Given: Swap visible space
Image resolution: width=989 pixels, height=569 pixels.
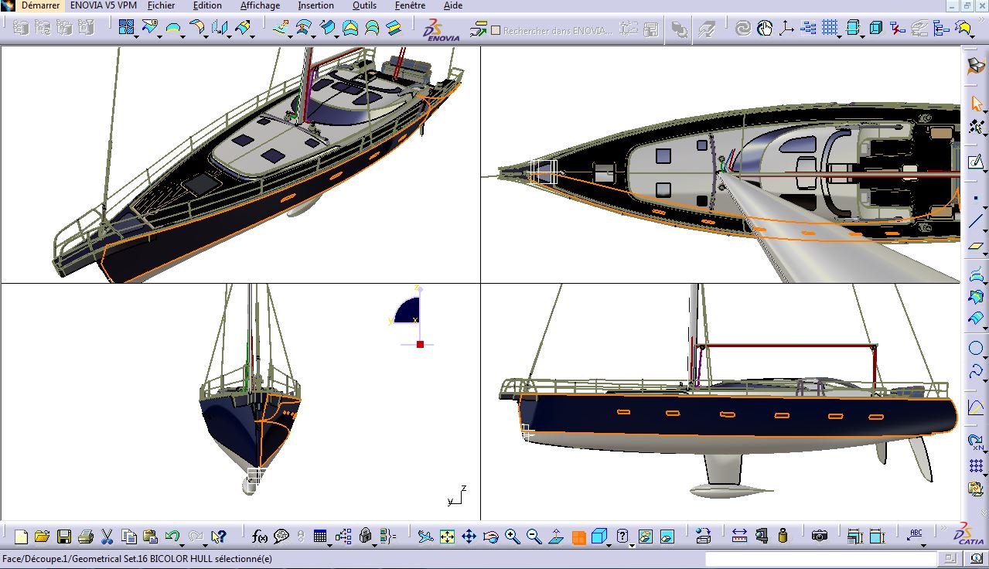Looking at the screenshot, I should (x=667, y=536).
